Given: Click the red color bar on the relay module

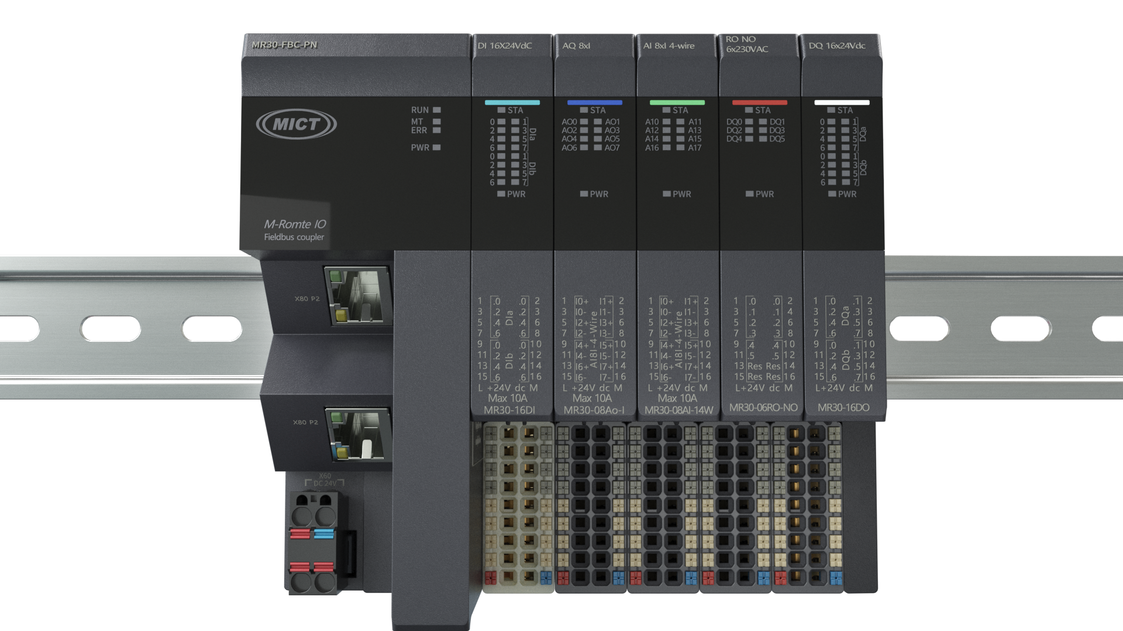Looking at the screenshot, I should click(x=760, y=102).
